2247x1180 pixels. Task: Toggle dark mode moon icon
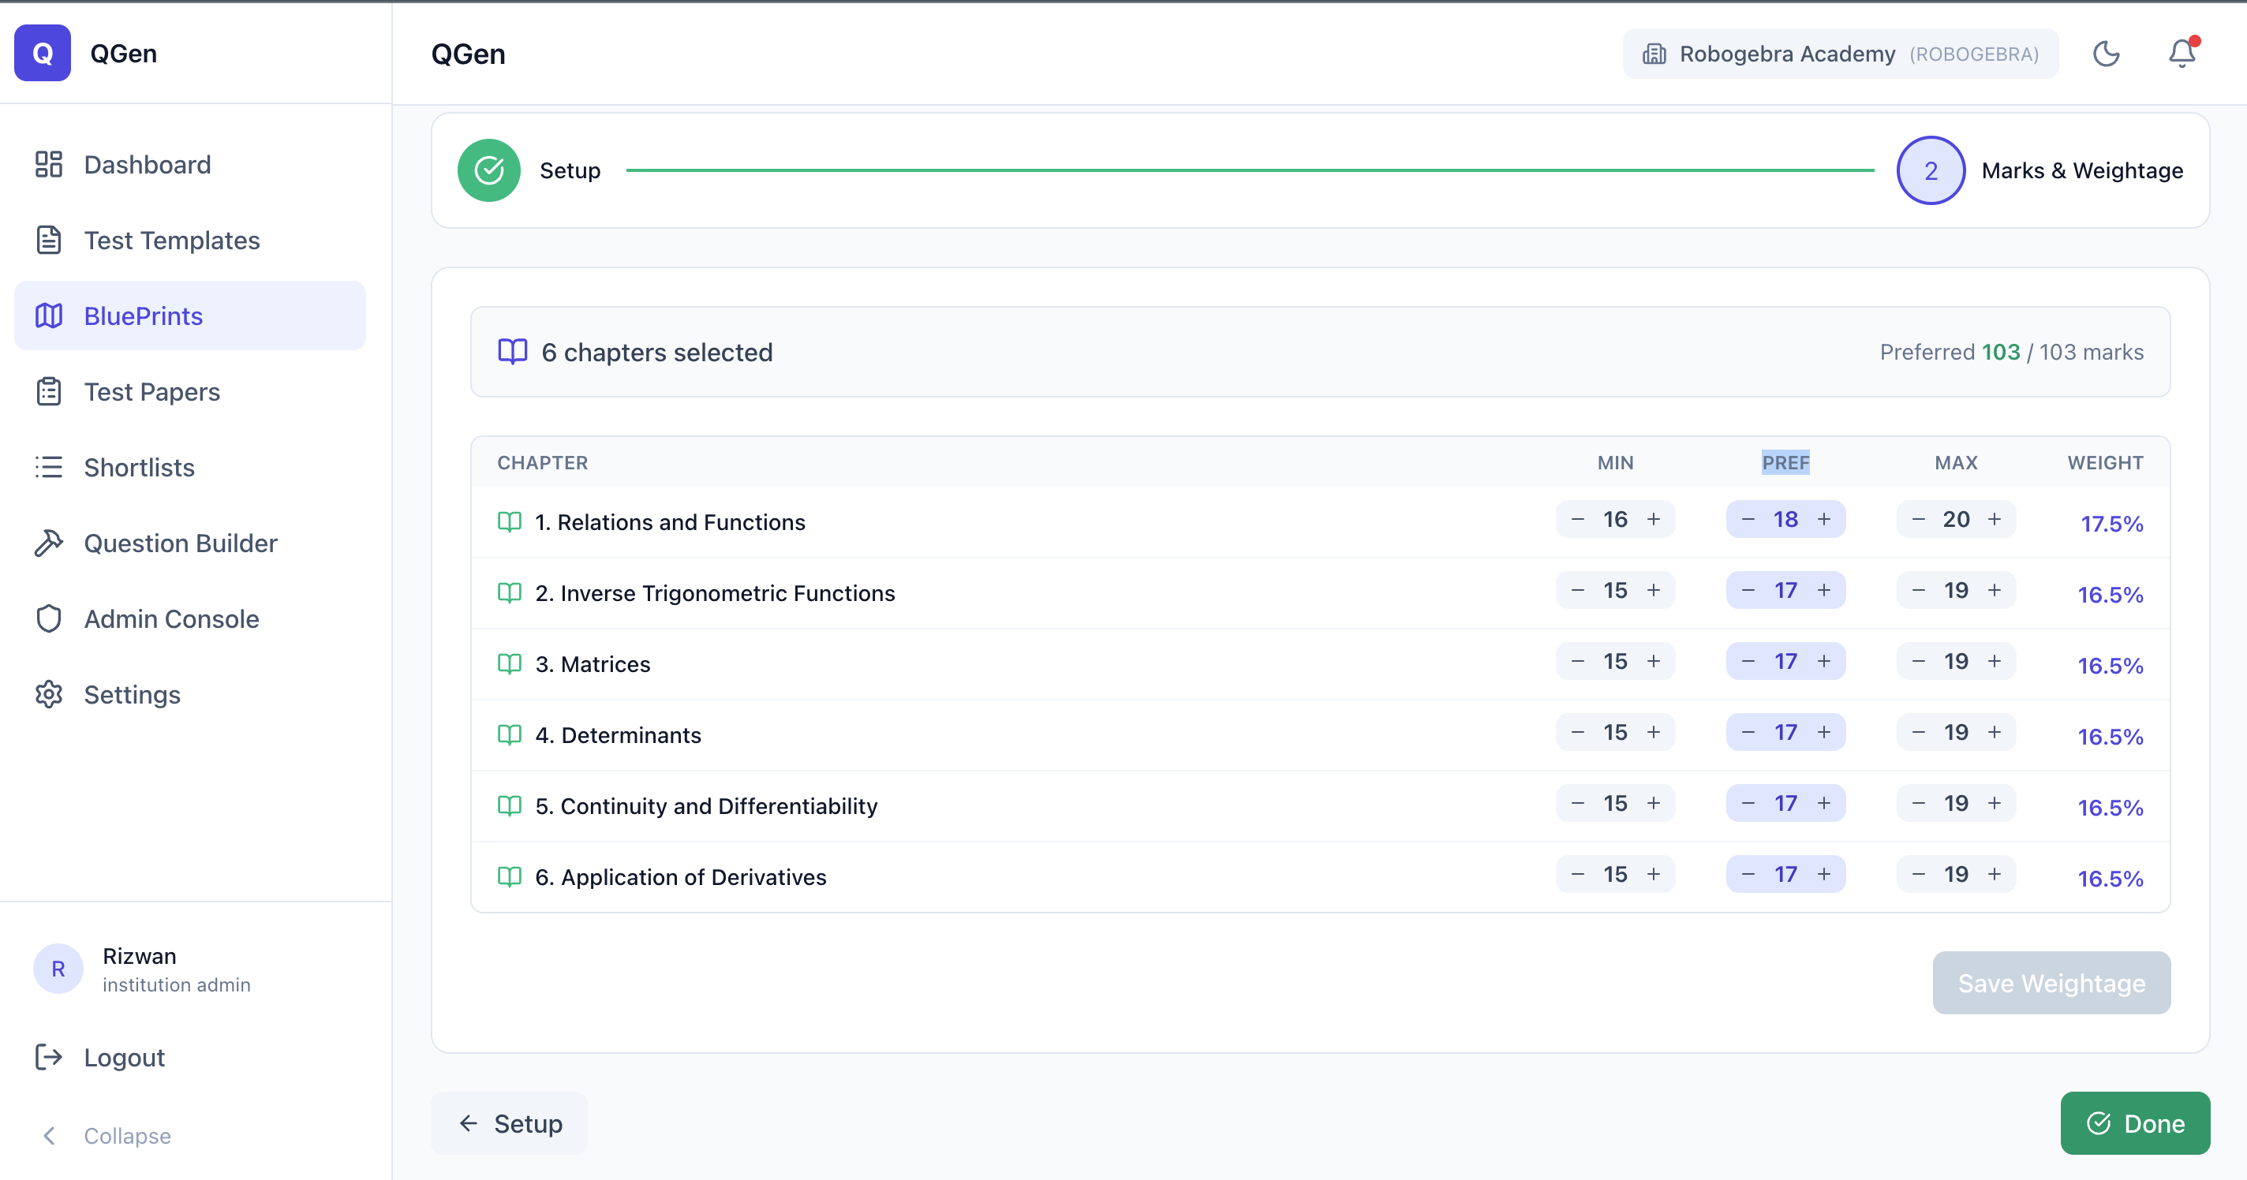coord(2106,54)
